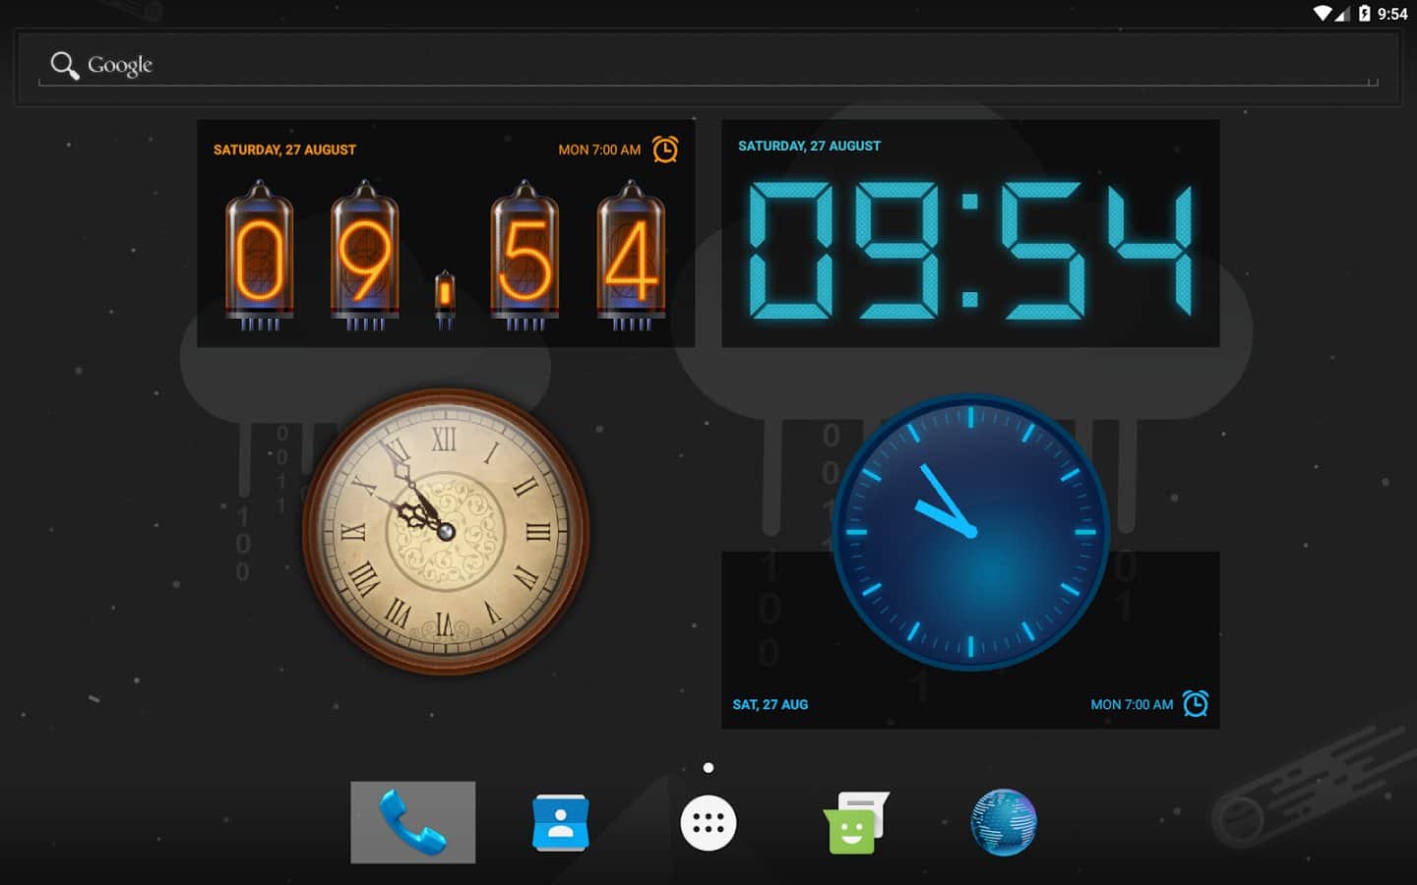This screenshot has height=885, width=1417.
Task: Click the Google search magnifier icon
Action: click(x=64, y=66)
